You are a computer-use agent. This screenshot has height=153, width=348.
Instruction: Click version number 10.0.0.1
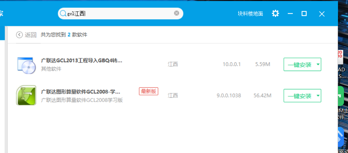(232, 64)
